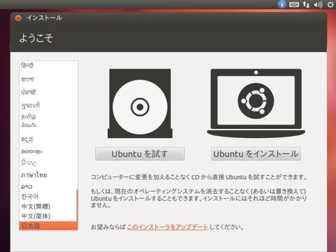Click the language list scrollbar thumb

(77, 205)
